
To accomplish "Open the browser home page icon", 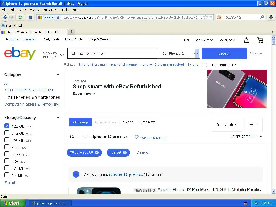I will [x=30, y=17].
